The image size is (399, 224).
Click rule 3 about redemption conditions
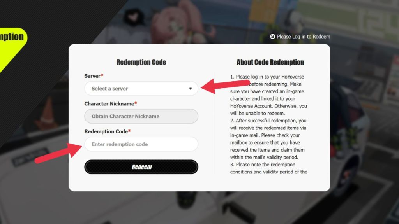click(x=269, y=168)
